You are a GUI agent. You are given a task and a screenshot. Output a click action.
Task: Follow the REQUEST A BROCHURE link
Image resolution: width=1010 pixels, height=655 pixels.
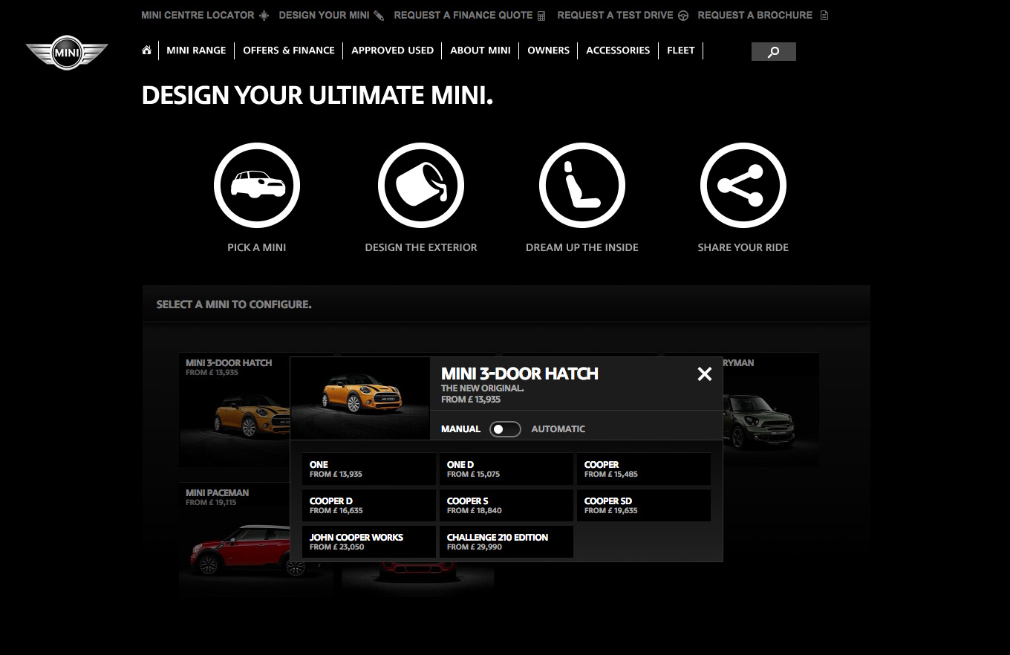[755, 15]
